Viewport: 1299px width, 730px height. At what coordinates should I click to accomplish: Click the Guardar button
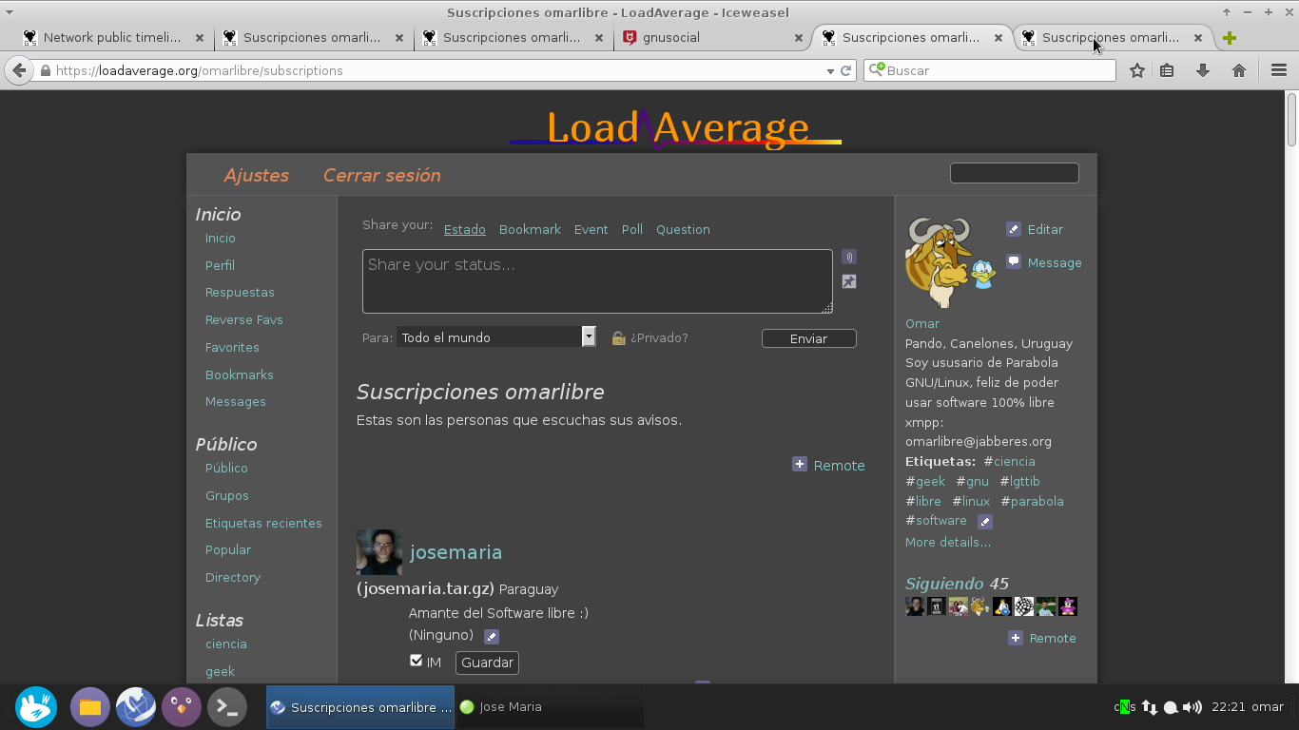[x=487, y=663]
